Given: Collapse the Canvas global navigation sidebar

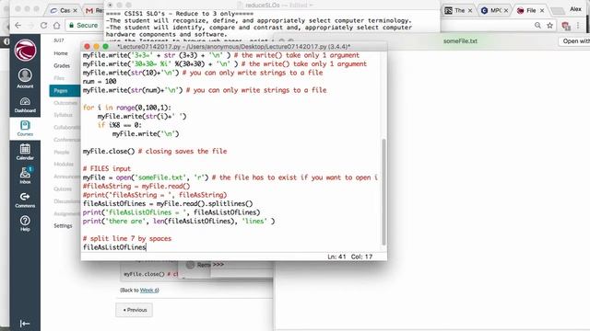Looking at the screenshot, I should (25, 324).
